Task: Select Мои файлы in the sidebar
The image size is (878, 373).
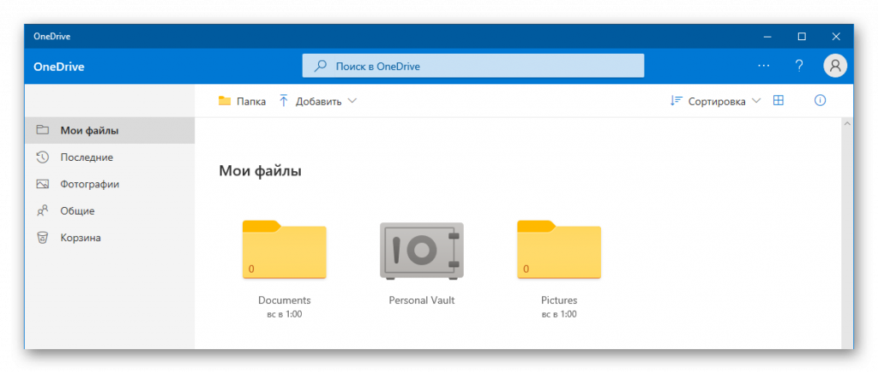Action: [x=89, y=131]
